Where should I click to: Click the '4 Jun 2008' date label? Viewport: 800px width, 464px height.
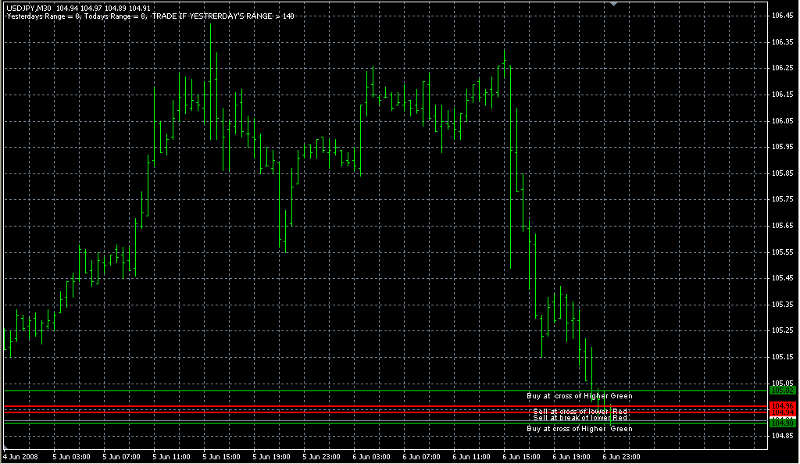(21, 456)
